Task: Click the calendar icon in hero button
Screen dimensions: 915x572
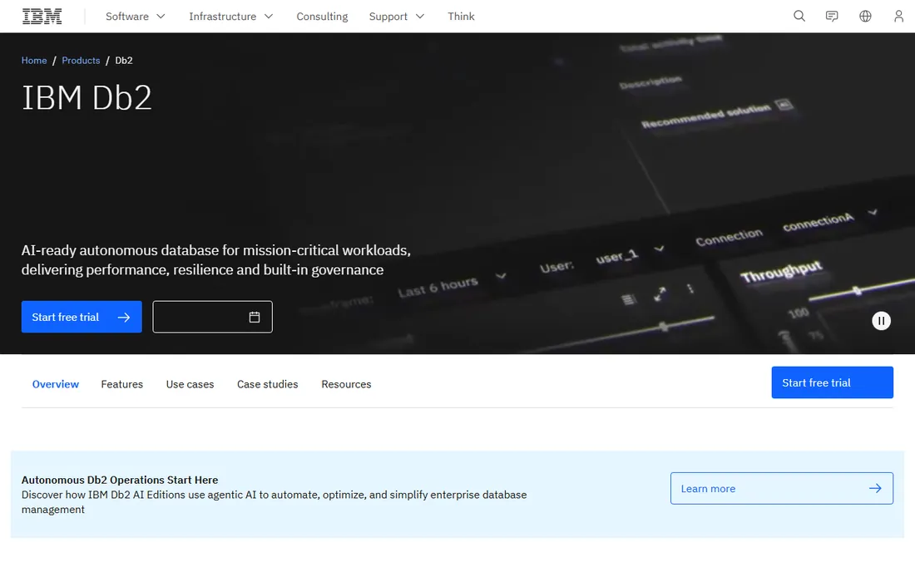Action: (x=255, y=318)
